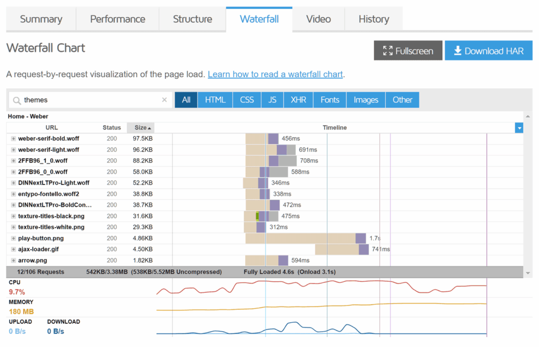539x347 pixels.
Task: Click the All filter button
Action: click(185, 99)
